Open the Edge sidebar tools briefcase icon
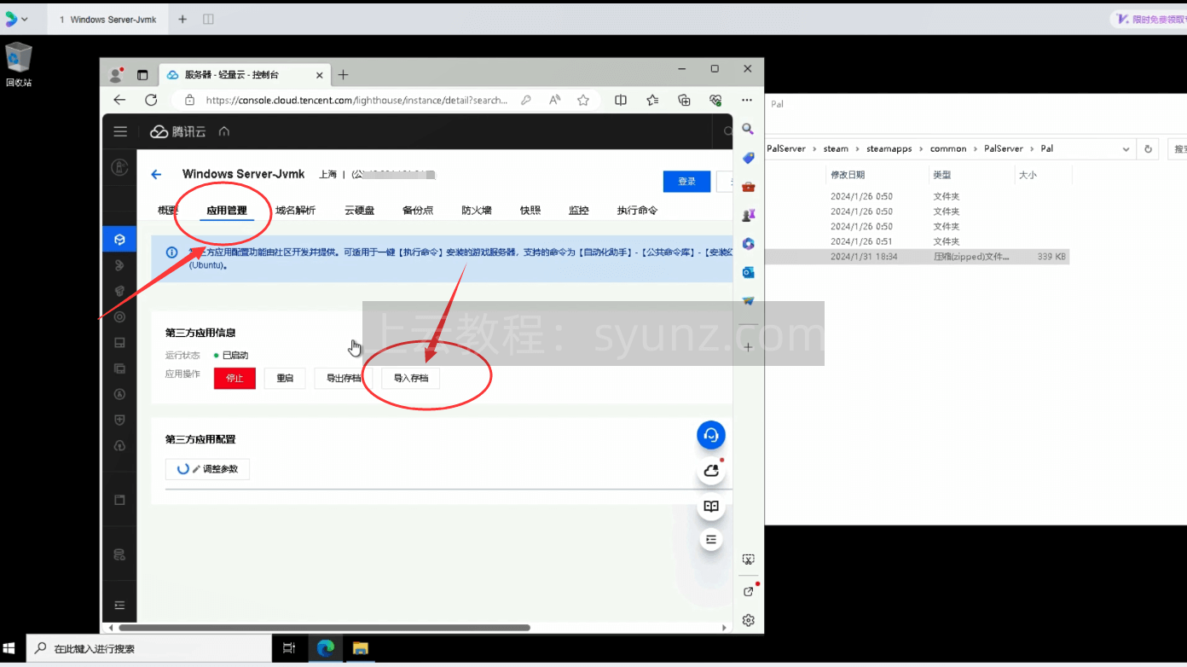 tap(748, 187)
